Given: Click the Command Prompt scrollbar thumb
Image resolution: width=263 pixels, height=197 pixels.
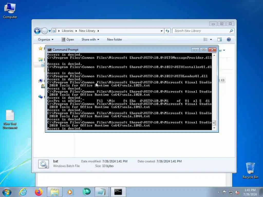Looking at the screenshot, I should tap(214, 123).
